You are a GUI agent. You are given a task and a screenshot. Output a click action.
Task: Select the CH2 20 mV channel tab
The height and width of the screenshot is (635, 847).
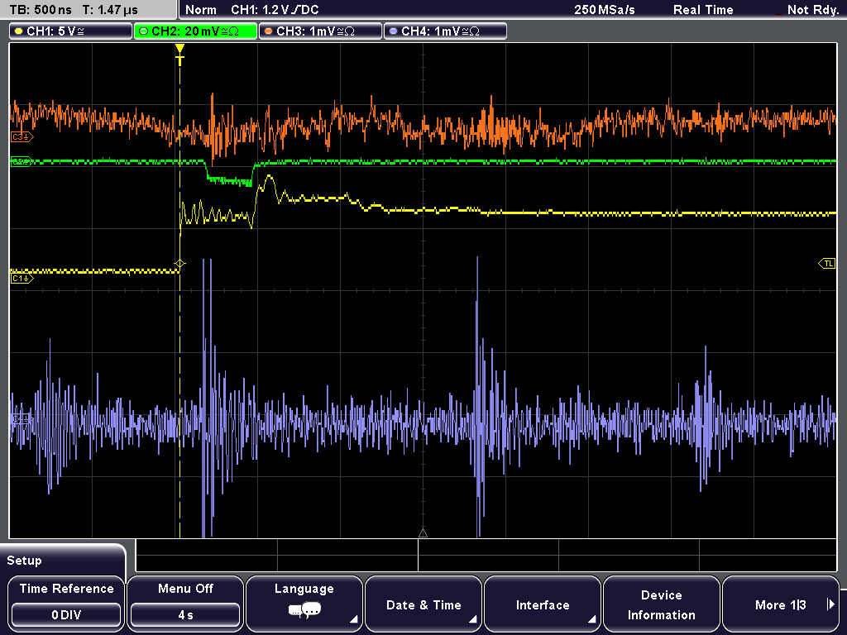click(x=195, y=31)
